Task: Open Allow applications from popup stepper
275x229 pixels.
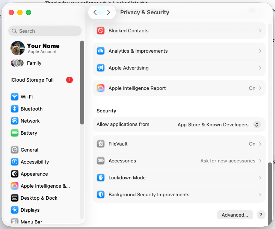Action: [257, 124]
